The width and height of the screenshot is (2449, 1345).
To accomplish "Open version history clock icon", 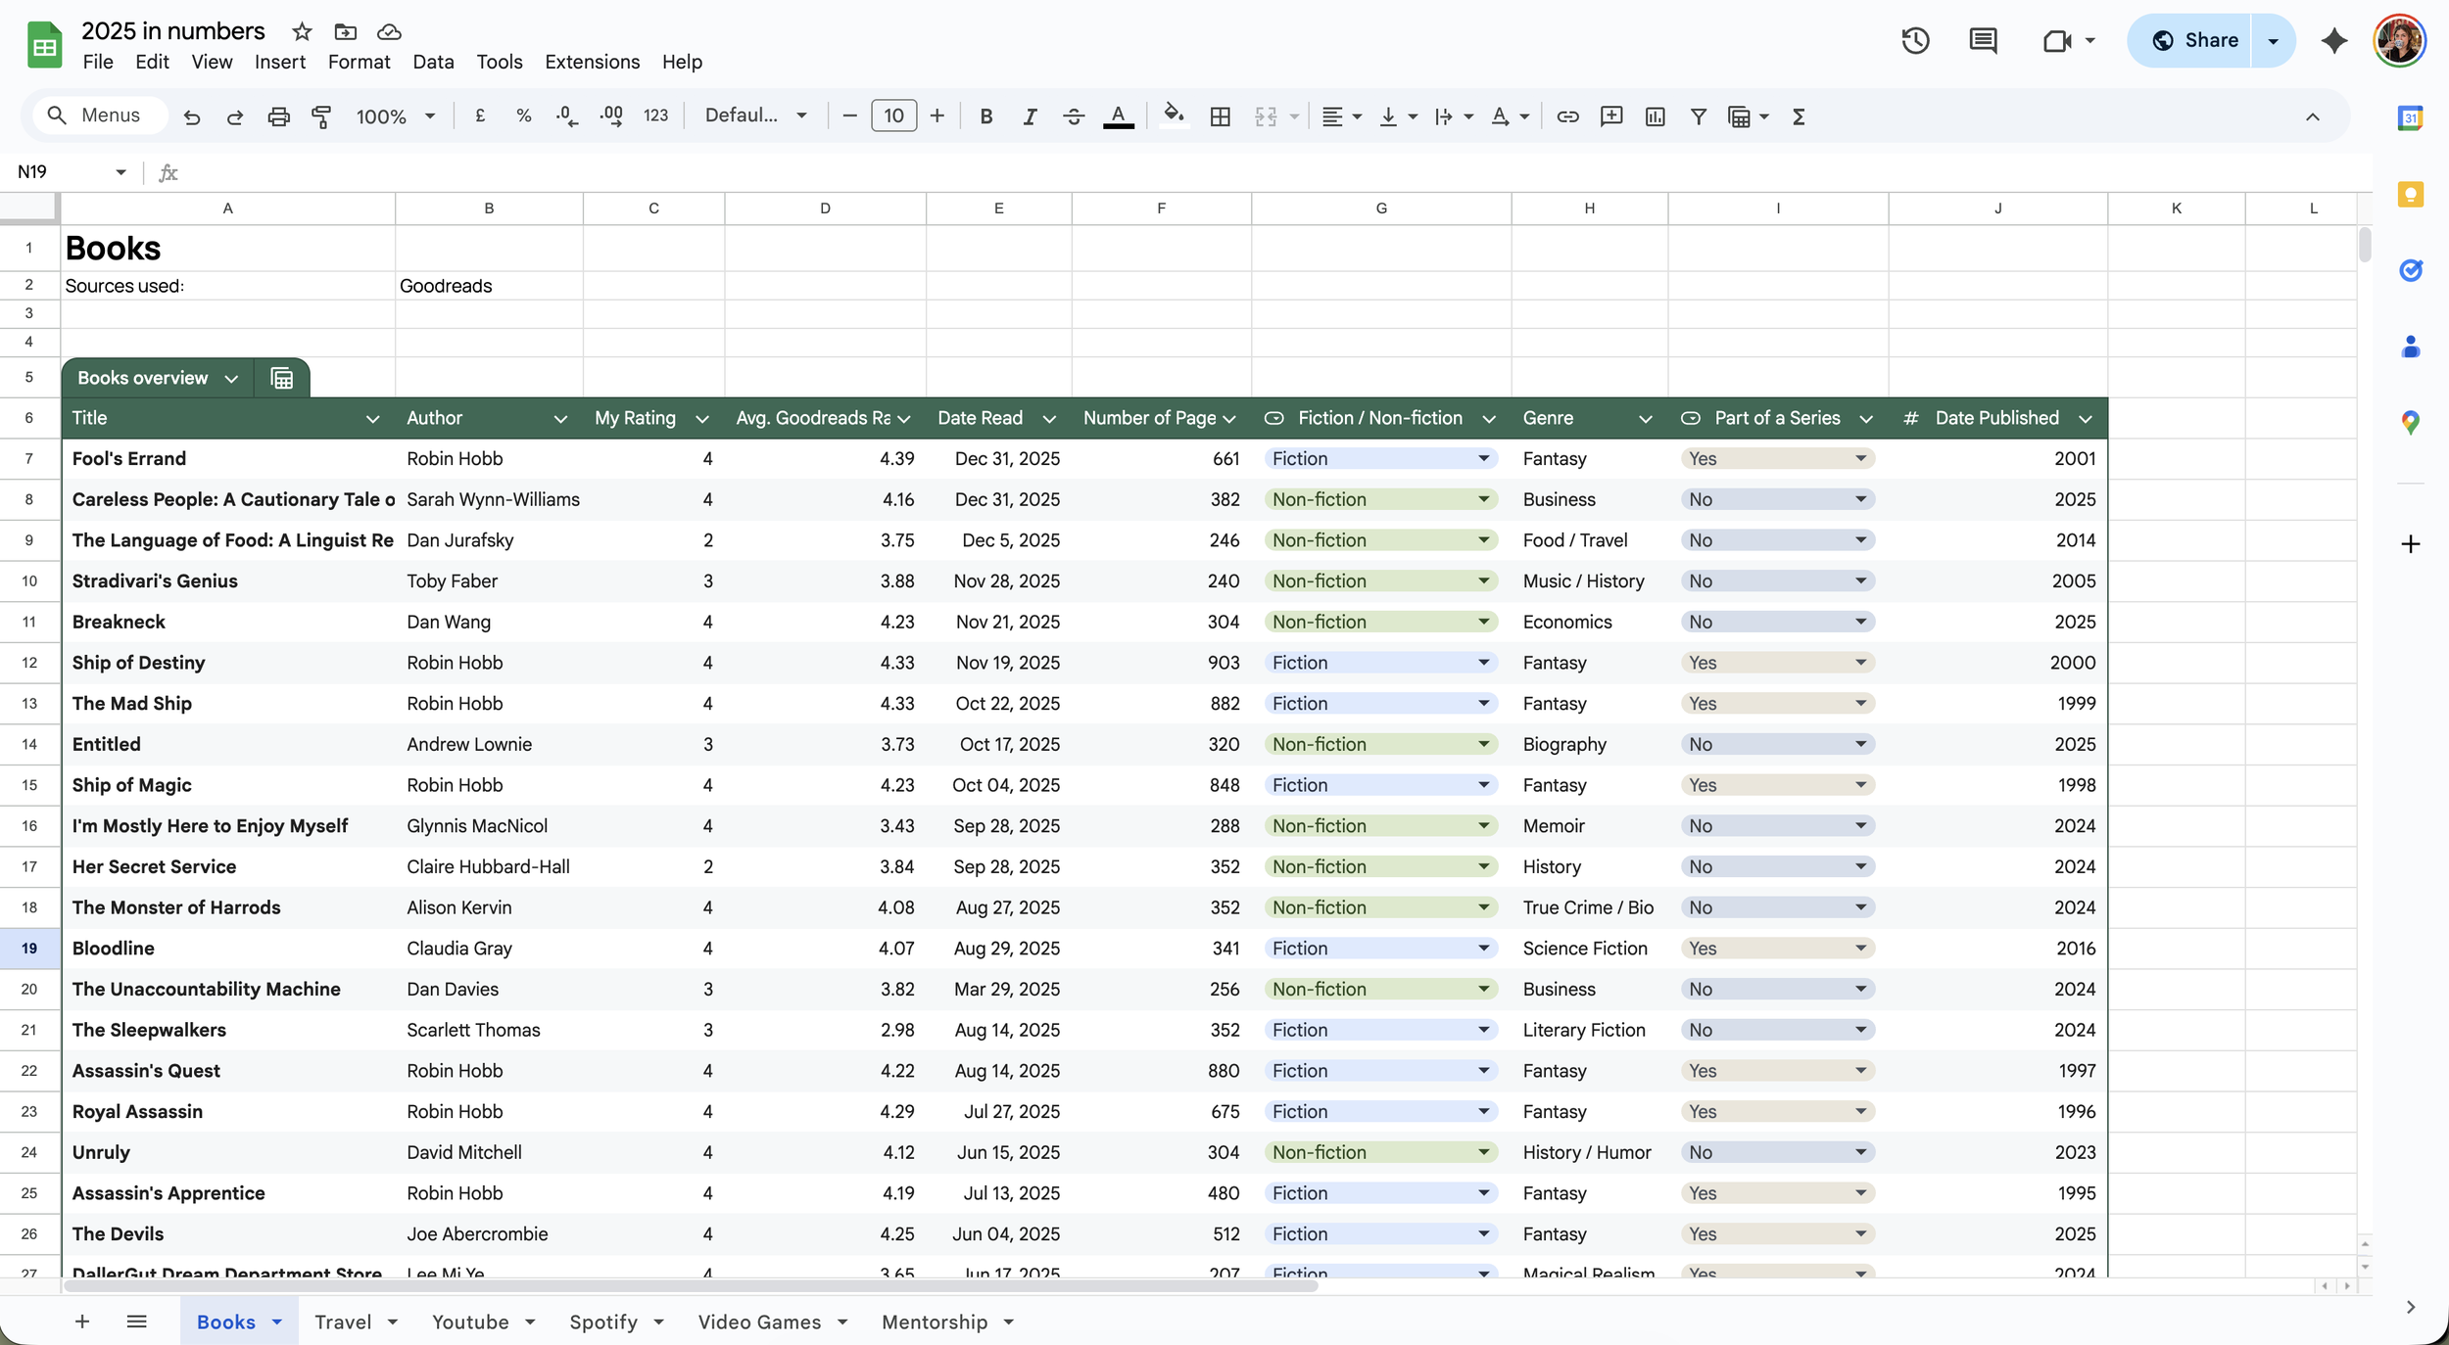I will [1915, 40].
